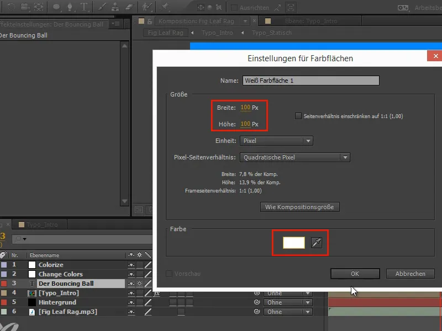
Task: Click Wie Kompositionsgröße button
Action: [x=299, y=207]
